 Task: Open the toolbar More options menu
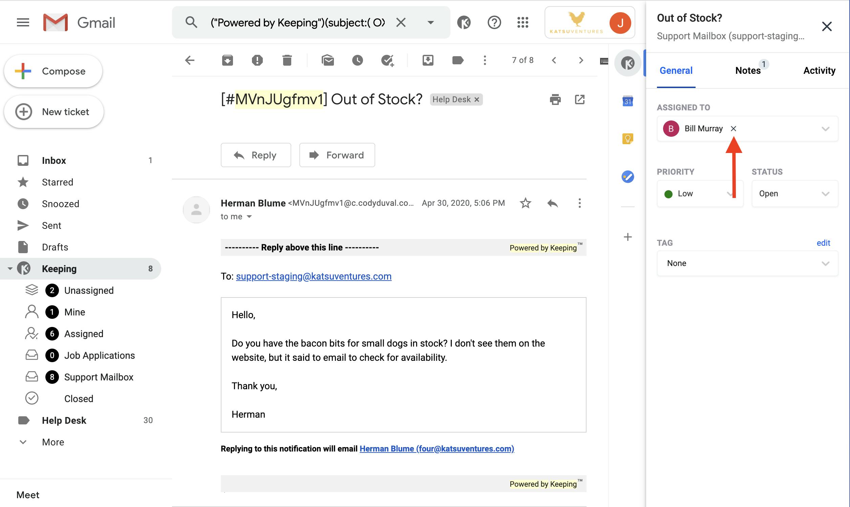pyautogui.click(x=485, y=61)
